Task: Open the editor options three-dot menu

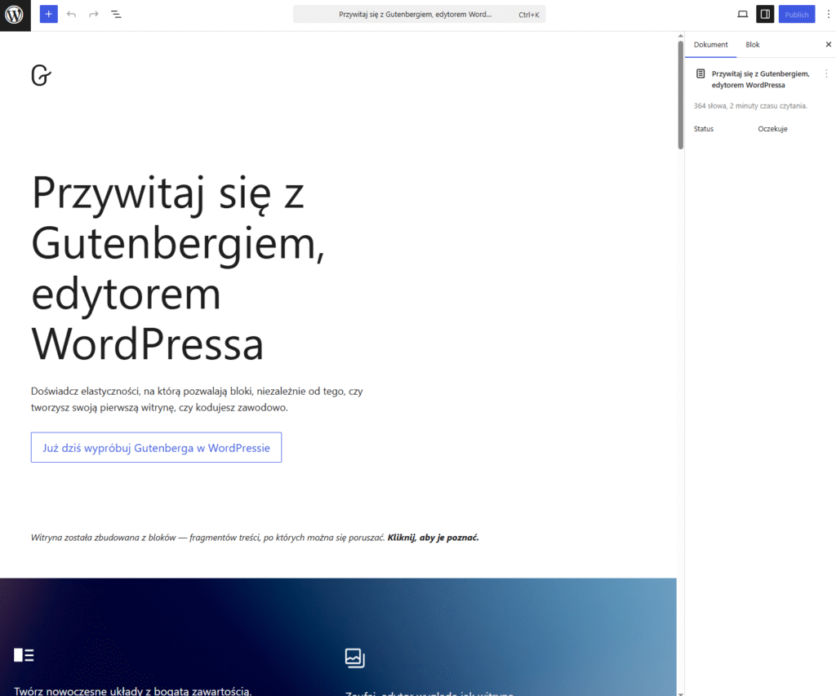Action: pos(828,14)
